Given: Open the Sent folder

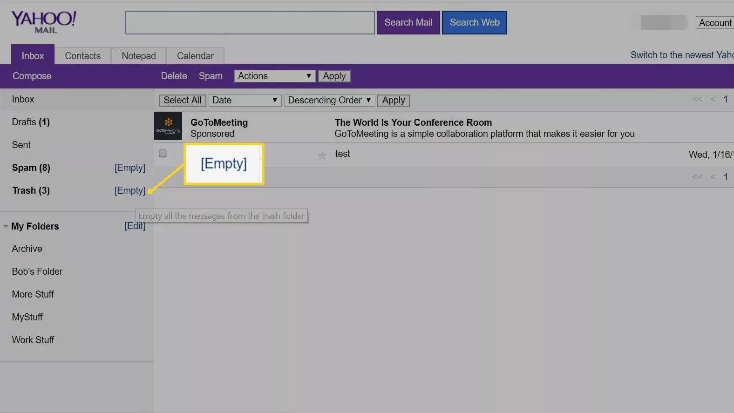Looking at the screenshot, I should coord(21,145).
